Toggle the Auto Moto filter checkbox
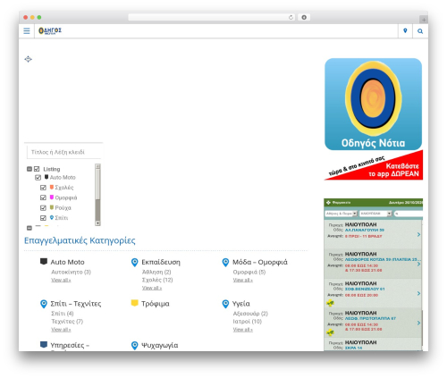 tap(38, 178)
